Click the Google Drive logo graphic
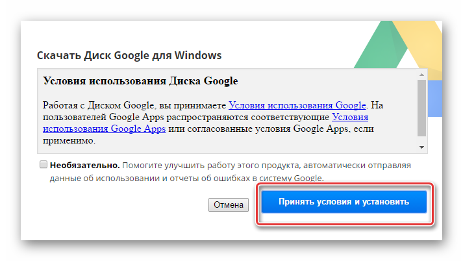463x261 pixels. pyautogui.click(x=398, y=69)
